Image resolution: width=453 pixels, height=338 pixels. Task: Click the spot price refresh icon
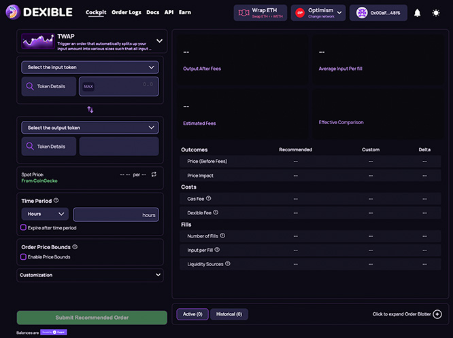[154, 174]
